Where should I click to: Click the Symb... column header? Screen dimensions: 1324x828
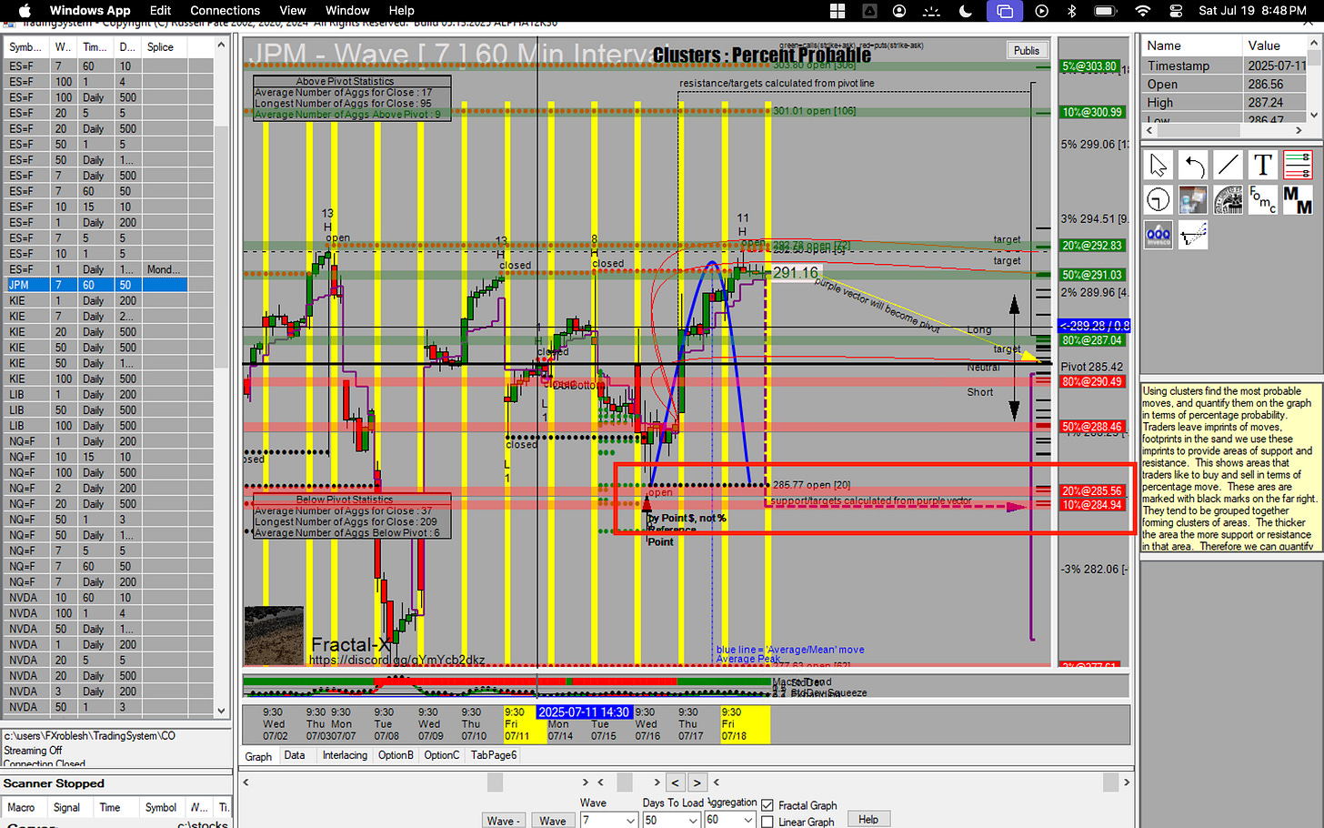[x=27, y=47]
